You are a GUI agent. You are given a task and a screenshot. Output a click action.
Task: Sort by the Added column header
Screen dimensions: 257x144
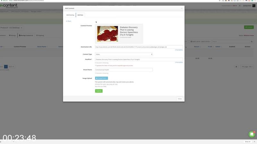coord(218,47)
